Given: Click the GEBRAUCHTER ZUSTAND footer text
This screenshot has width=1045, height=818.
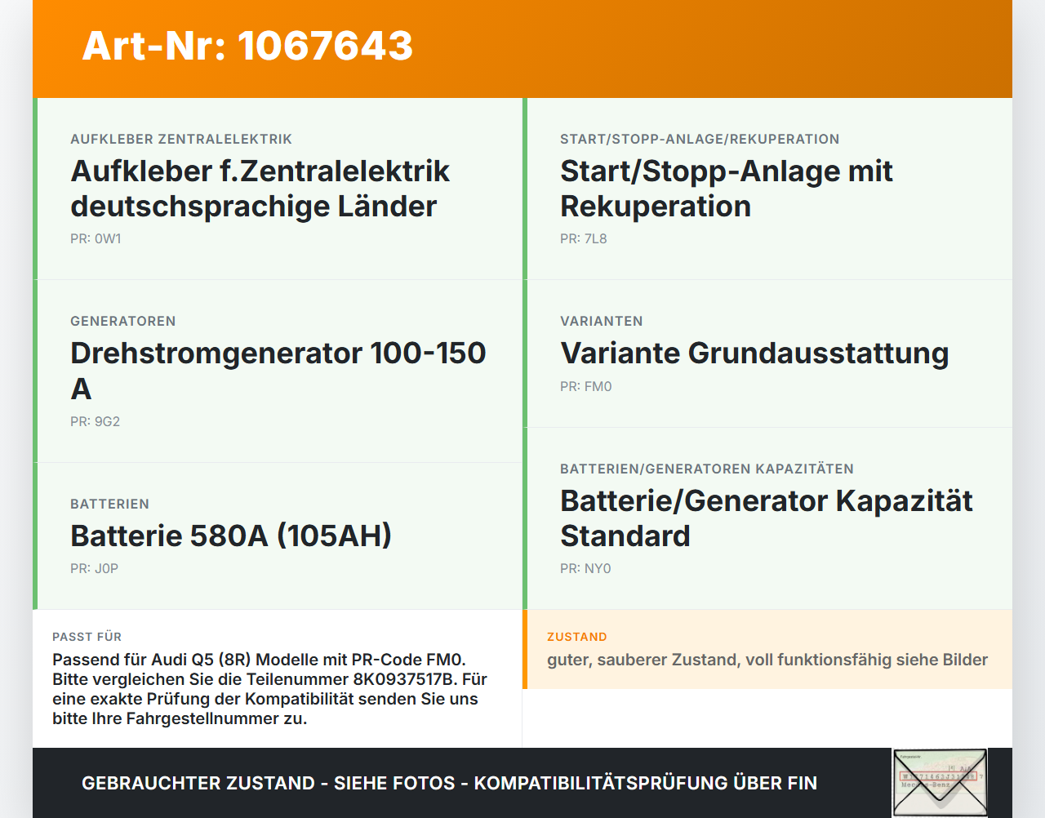Looking at the screenshot, I should pyautogui.click(x=449, y=784).
